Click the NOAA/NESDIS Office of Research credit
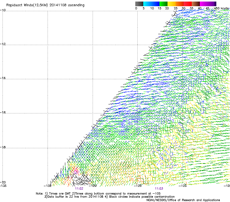Viewport: 230px width, 202px height. [x=183, y=200]
